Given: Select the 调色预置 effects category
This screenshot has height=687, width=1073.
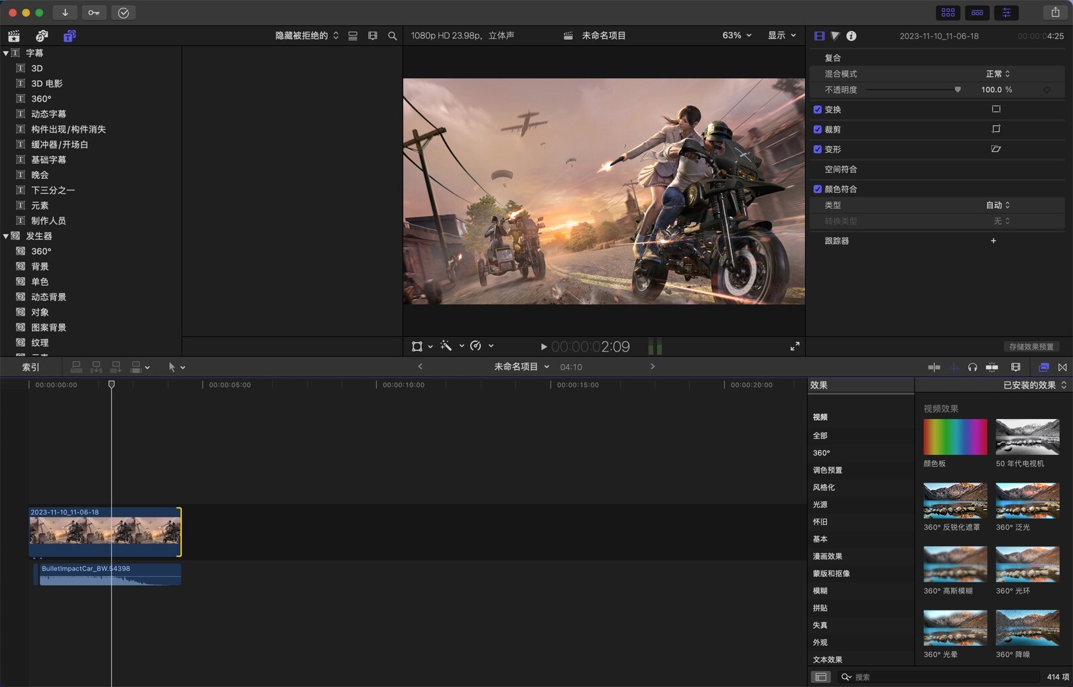Looking at the screenshot, I should [828, 470].
